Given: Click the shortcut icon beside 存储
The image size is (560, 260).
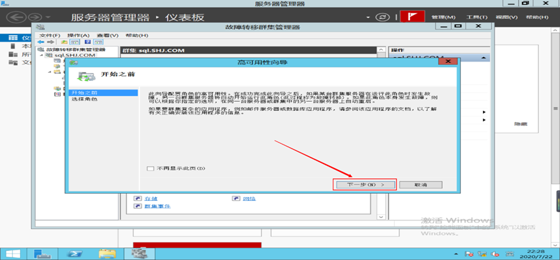Looking at the screenshot, I should pyautogui.click(x=138, y=198).
